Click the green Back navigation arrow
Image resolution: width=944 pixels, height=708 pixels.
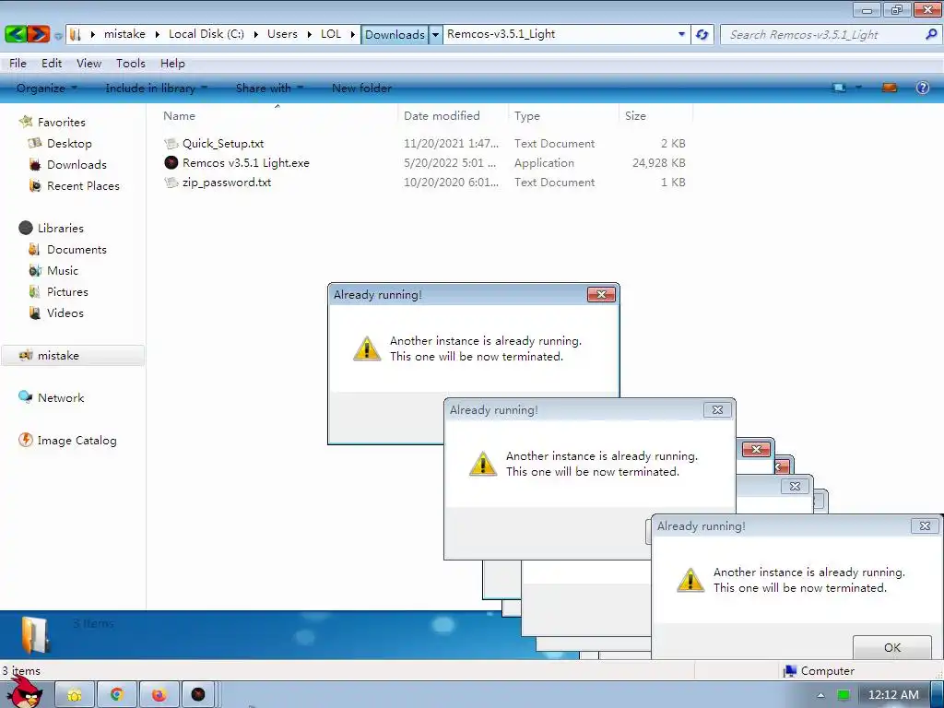tap(16, 34)
